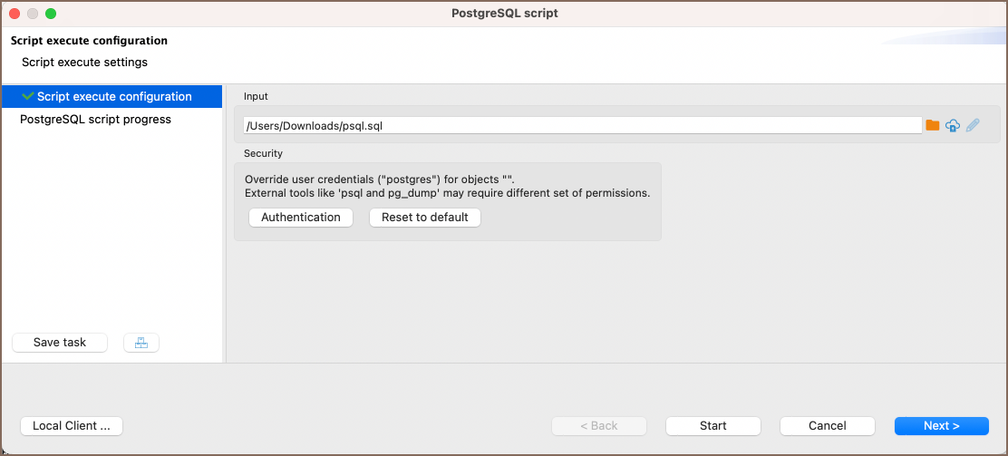Click the pencil edit icon

pyautogui.click(x=973, y=126)
